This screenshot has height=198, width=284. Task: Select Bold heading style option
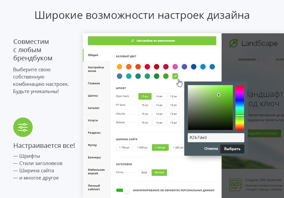[x=144, y=172]
